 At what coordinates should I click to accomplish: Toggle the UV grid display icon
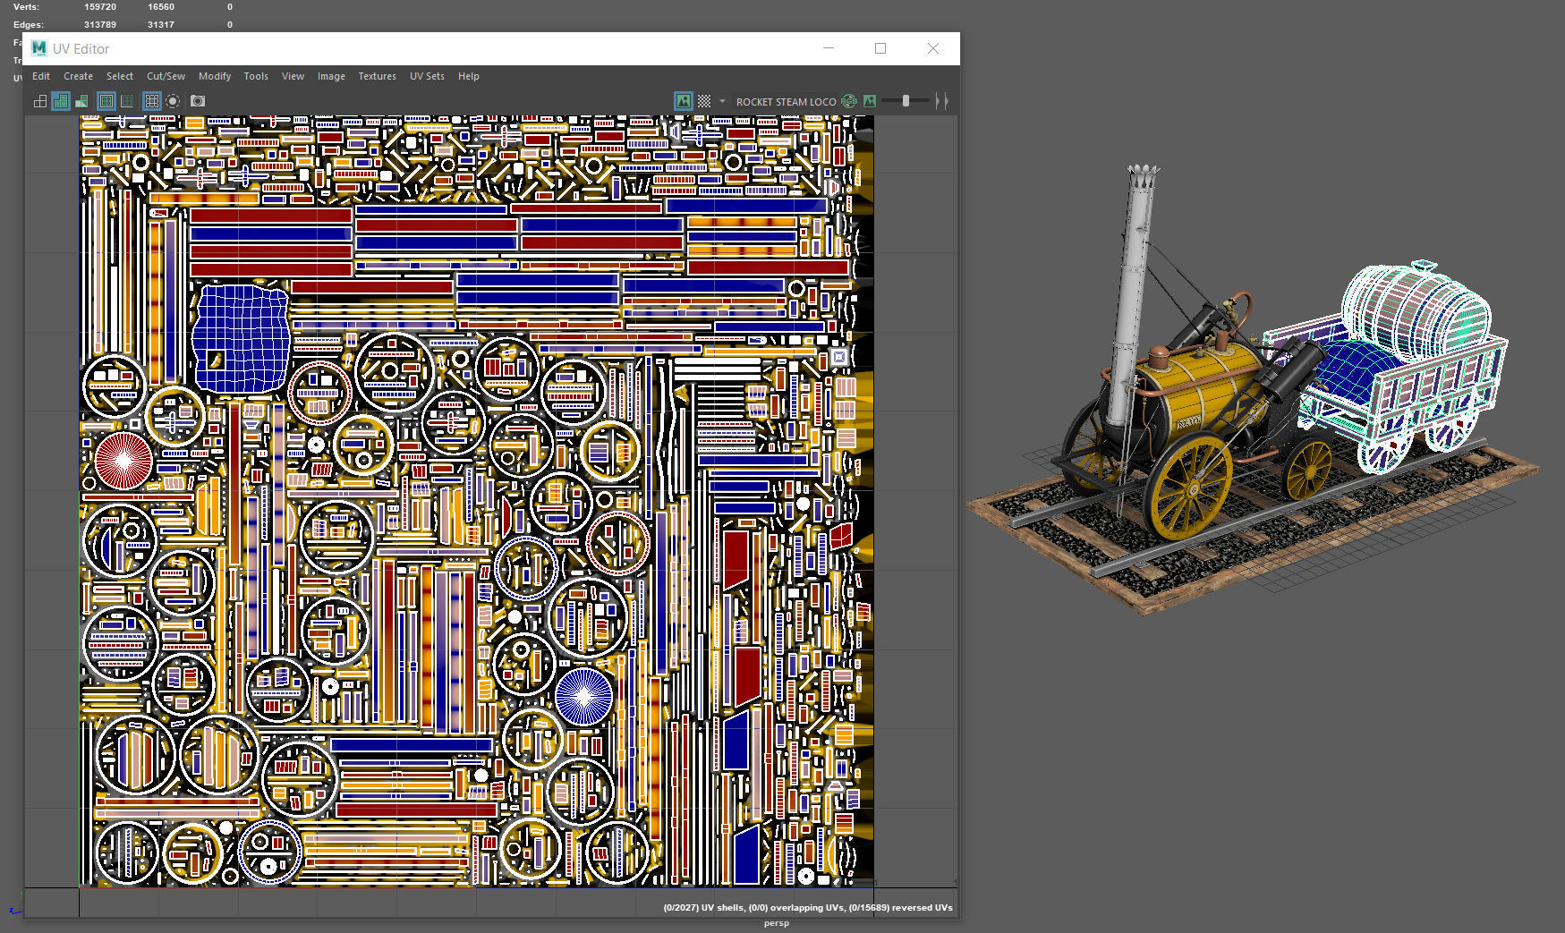coord(152,101)
